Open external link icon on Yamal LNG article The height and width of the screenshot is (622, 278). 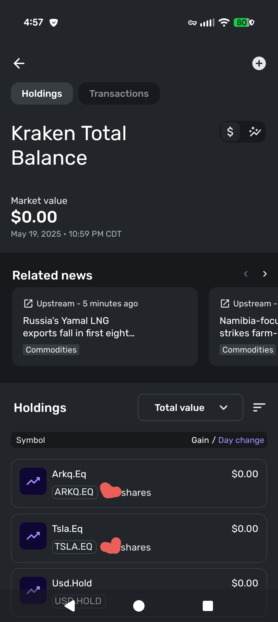pyautogui.click(x=28, y=304)
